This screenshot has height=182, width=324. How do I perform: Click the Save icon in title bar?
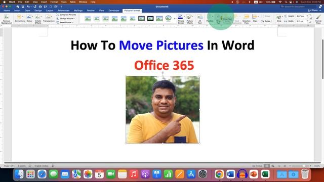pos(23,7)
